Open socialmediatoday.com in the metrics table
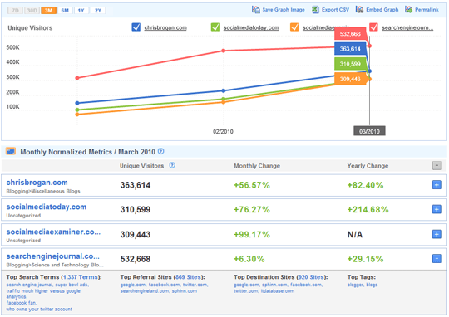 click(x=46, y=207)
